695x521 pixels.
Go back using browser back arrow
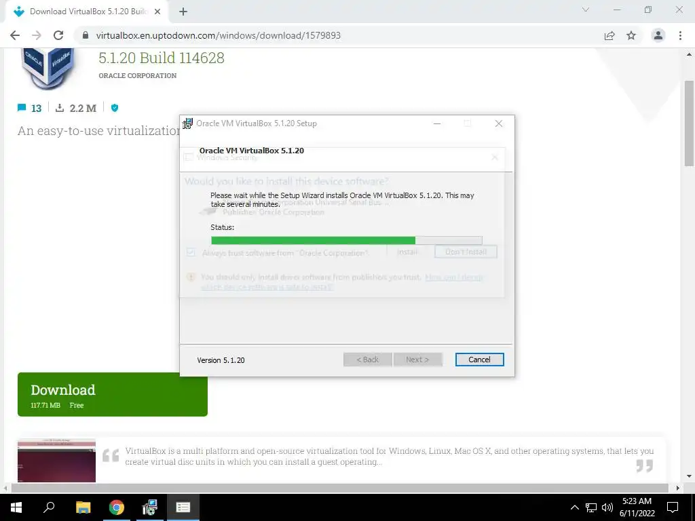click(x=15, y=35)
